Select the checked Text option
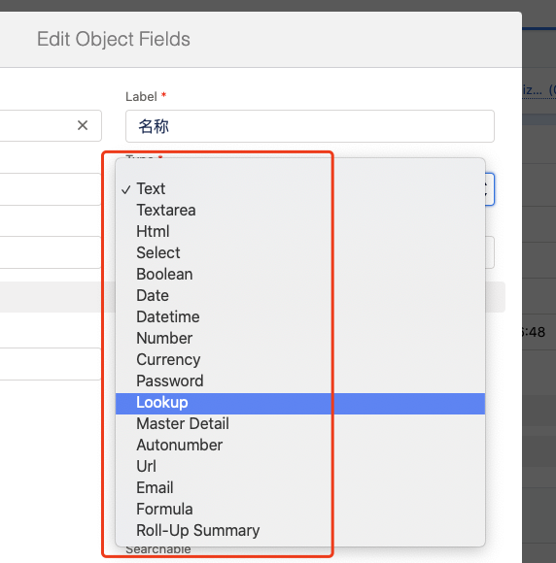Viewport: 556px width, 563px height. pyautogui.click(x=300, y=189)
